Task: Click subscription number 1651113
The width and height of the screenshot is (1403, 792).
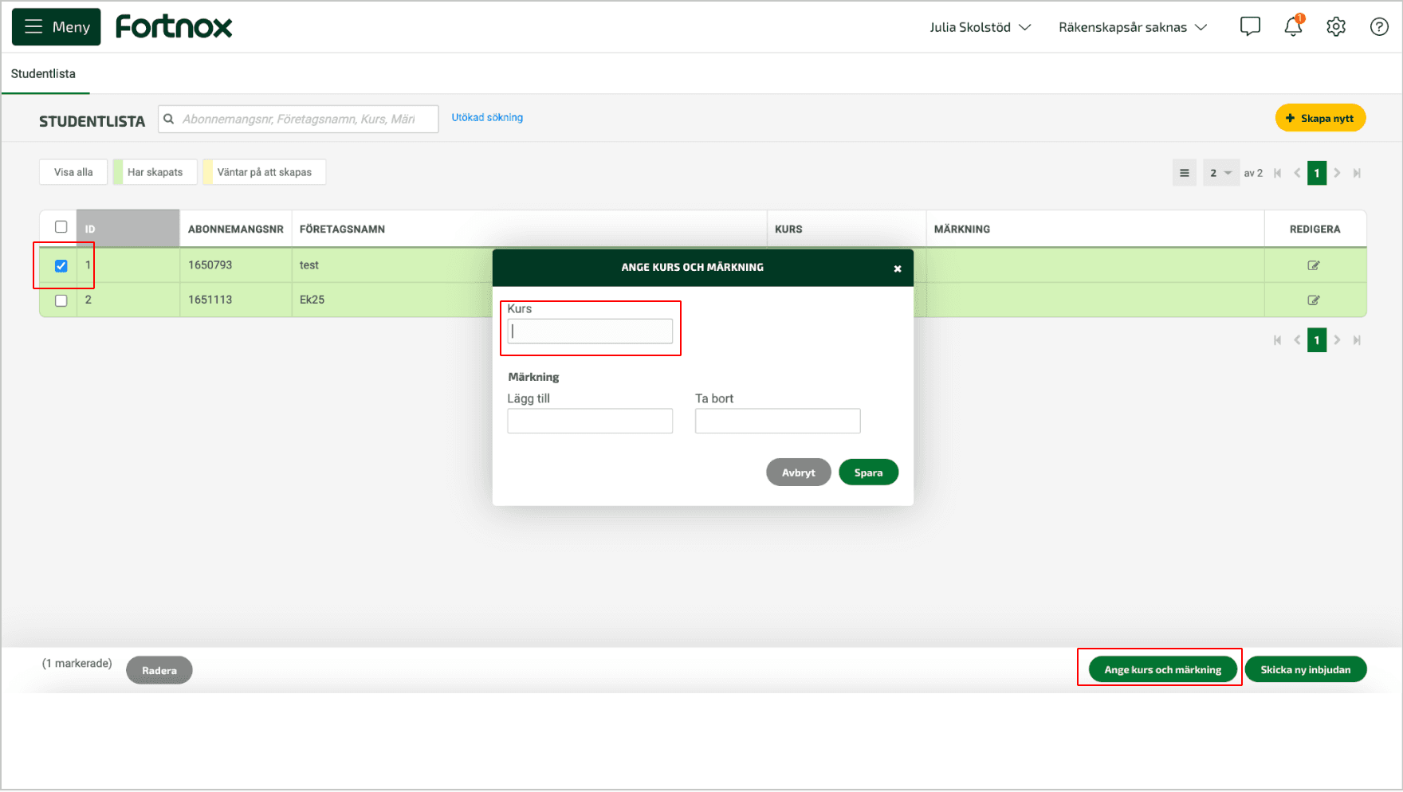Action: 210,300
